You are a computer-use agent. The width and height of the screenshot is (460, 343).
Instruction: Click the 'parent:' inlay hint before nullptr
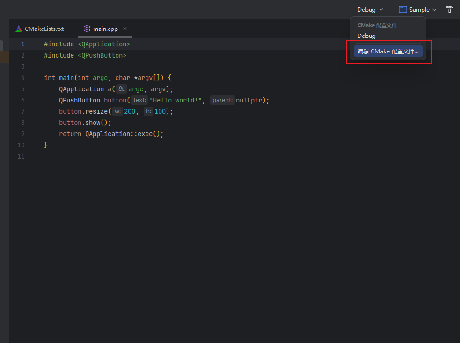pos(222,100)
